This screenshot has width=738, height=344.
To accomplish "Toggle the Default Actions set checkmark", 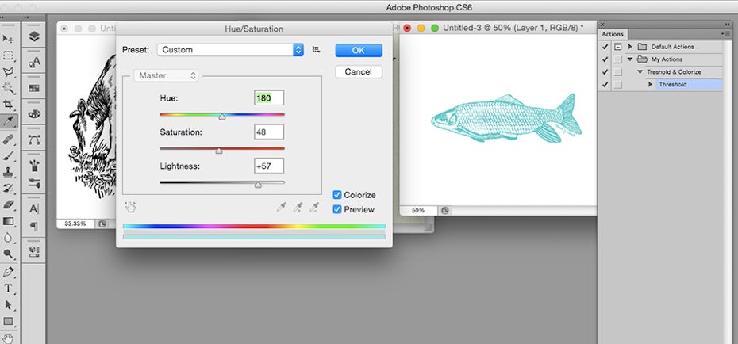I will click(605, 47).
